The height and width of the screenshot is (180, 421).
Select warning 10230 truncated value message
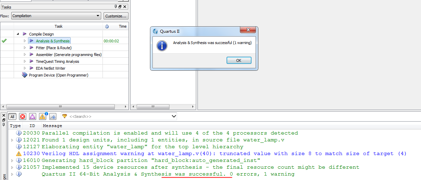(224, 154)
